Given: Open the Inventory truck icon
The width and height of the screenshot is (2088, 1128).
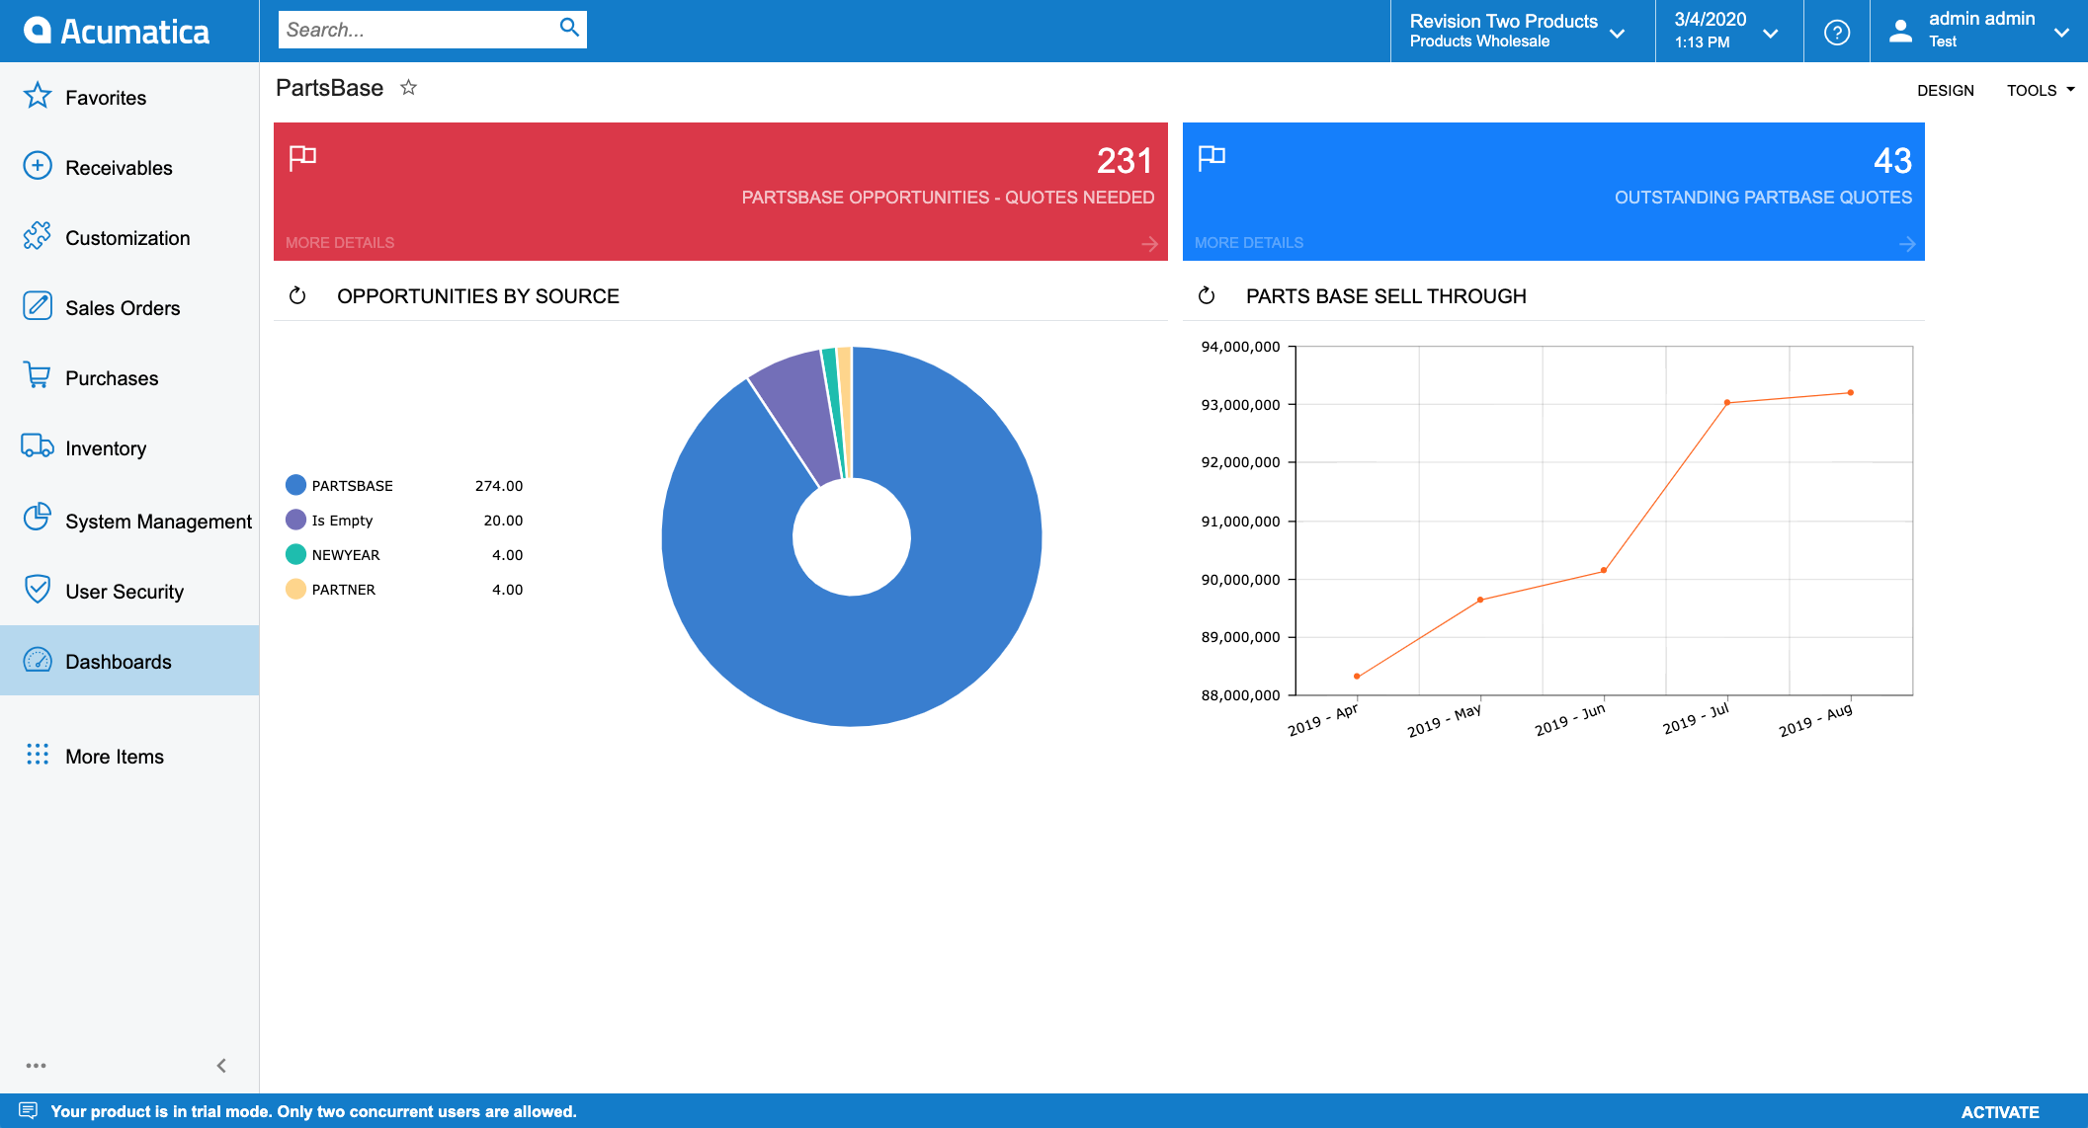Looking at the screenshot, I should click(x=38, y=446).
